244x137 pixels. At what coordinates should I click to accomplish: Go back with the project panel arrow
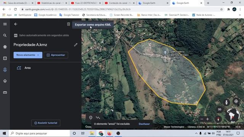16,24
